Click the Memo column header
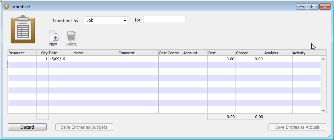The width and height of the screenshot is (334, 140). (x=95, y=53)
